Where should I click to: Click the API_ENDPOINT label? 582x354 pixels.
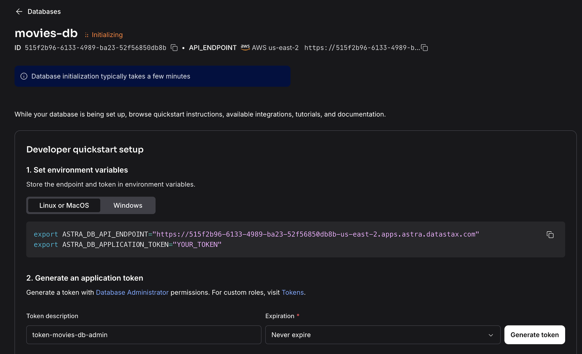pyautogui.click(x=213, y=48)
